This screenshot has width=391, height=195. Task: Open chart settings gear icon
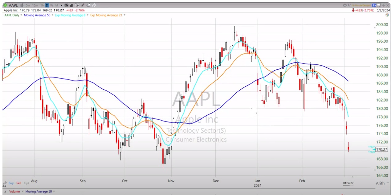[387, 15]
